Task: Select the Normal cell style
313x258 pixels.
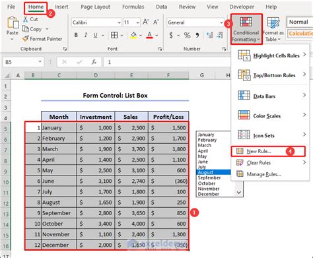Action: pyautogui.click(x=299, y=22)
